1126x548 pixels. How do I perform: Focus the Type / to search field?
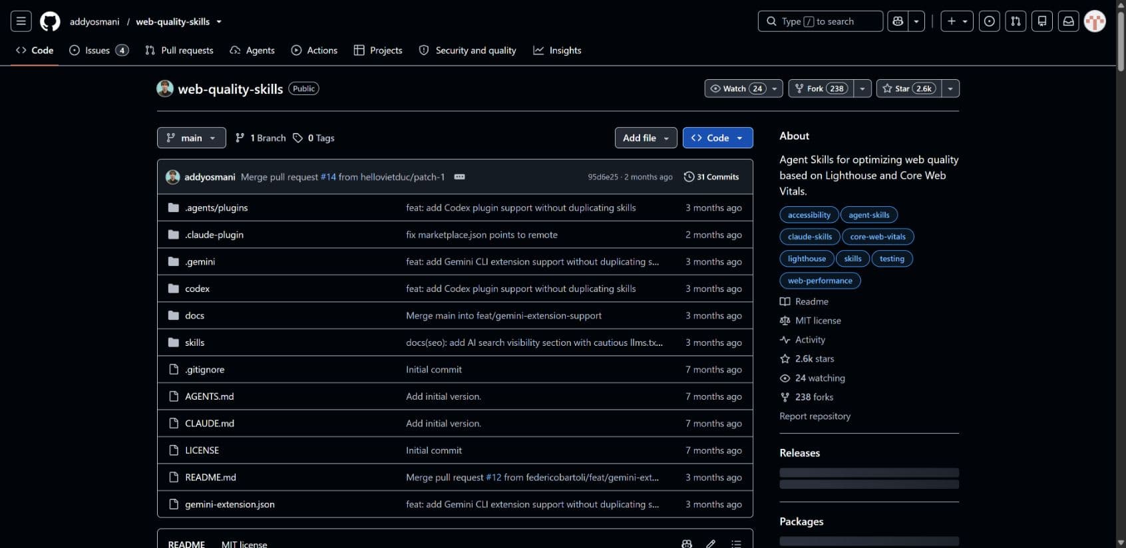(x=821, y=21)
